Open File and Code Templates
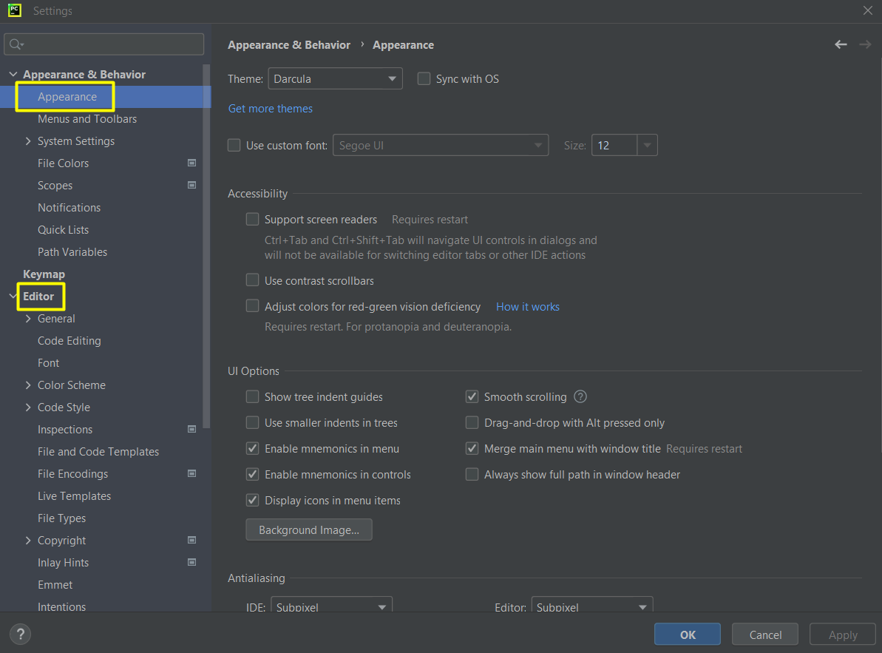 (98, 452)
